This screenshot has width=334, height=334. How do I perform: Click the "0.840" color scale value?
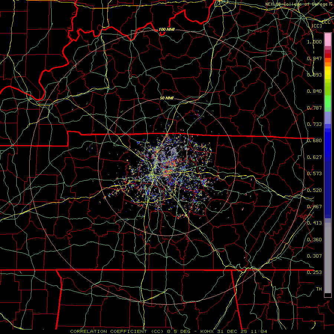314,91
